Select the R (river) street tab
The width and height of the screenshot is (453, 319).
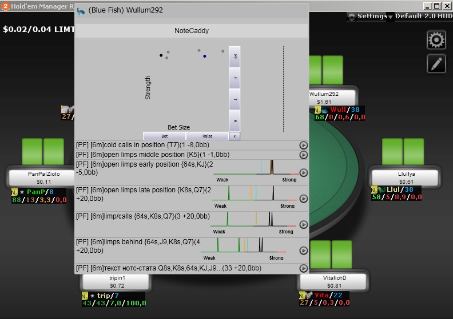(x=235, y=121)
